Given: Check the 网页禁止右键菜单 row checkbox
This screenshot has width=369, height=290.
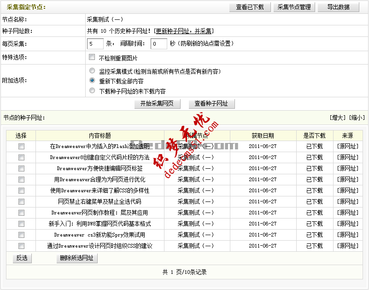Looking at the screenshot, I should (x=21, y=201).
